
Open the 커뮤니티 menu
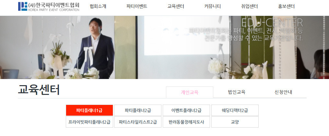[x=213, y=6]
